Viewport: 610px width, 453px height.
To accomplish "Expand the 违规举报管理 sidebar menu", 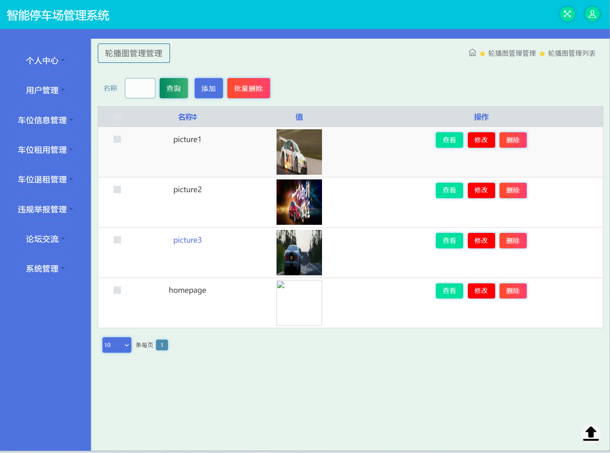I will tap(45, 209).
